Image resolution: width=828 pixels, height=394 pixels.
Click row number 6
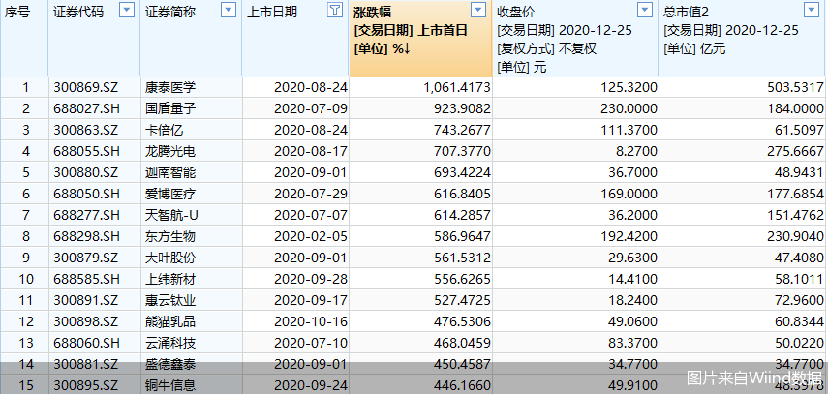(x=26, y=194)
